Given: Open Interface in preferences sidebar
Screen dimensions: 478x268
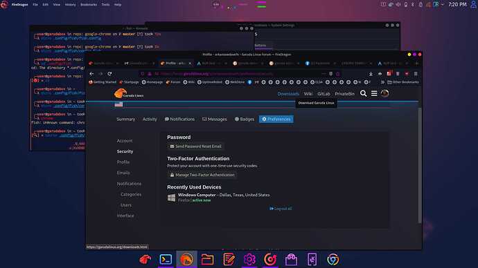Looking at the screenshot, I should click(x=125, y=216).
